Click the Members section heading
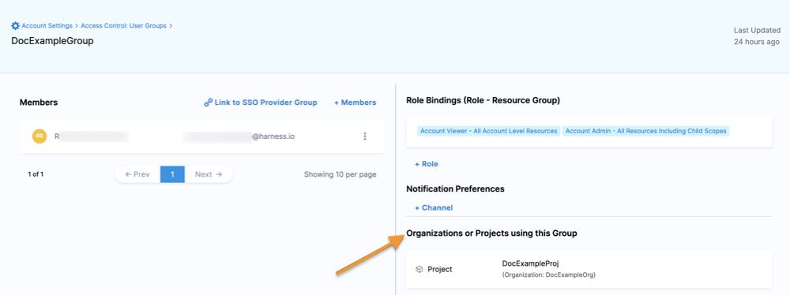This screenshot has width=790, height=295. pyautogui.click(x=39, y=103)
